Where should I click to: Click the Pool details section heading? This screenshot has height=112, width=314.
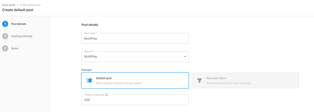90,25
